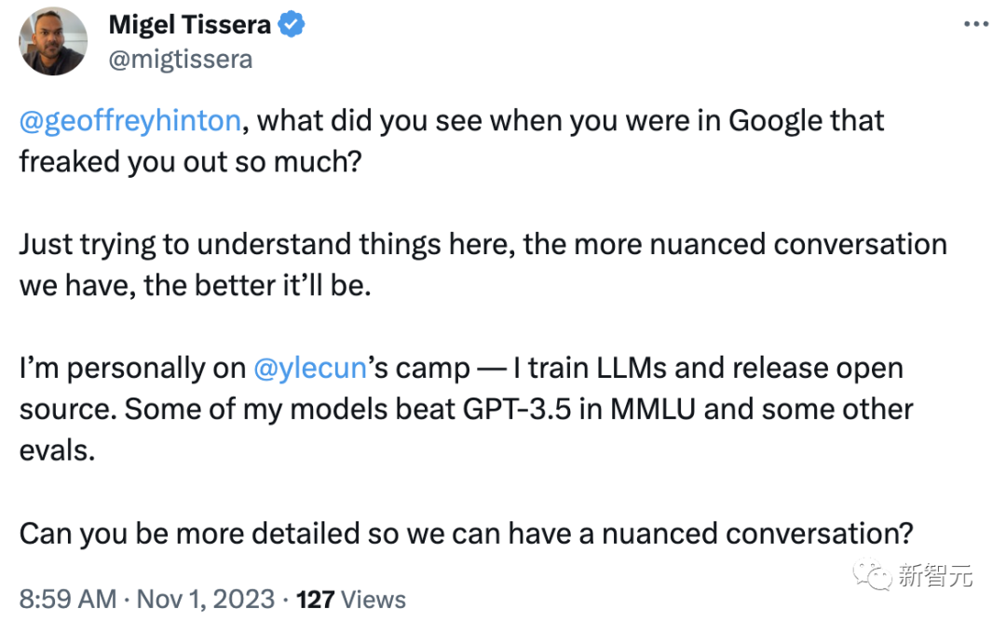Click the blue verified badge icon
Screen dimensions: 1006x620
pos(292,25)
